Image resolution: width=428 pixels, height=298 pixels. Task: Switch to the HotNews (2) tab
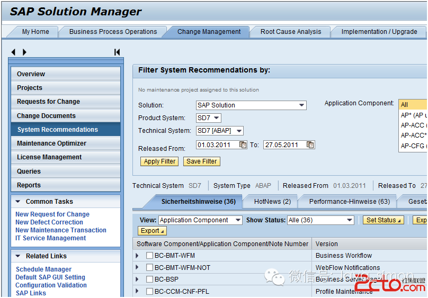[x=272, y=202]
